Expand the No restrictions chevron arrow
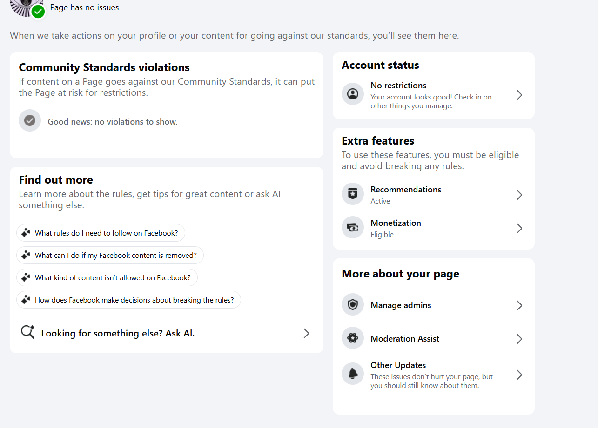The height and width of the screenshot is (428, 598). tap(519, 95)
